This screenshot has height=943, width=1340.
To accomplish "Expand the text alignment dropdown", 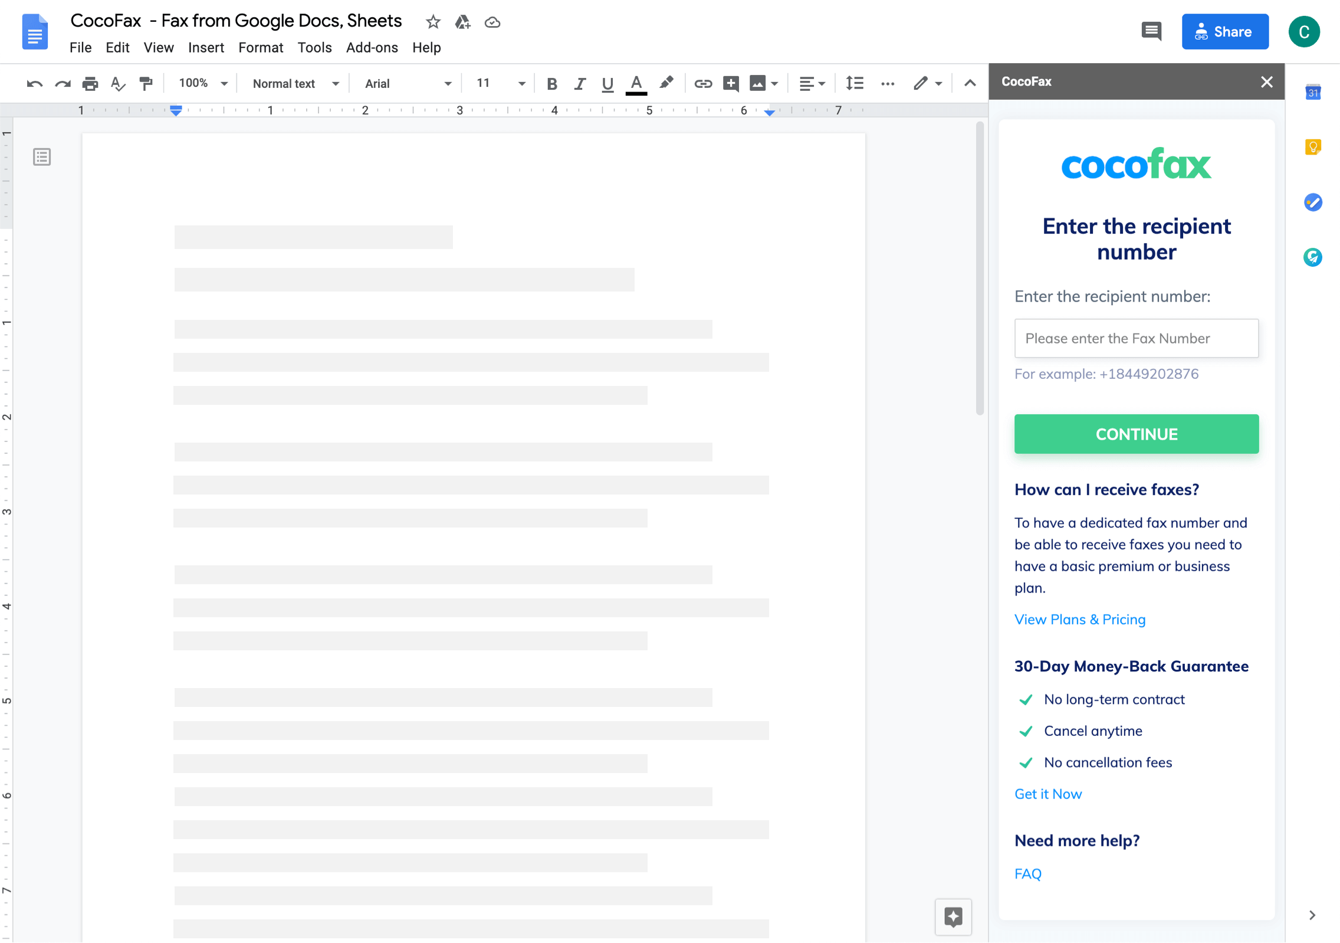I will point(812,83).
